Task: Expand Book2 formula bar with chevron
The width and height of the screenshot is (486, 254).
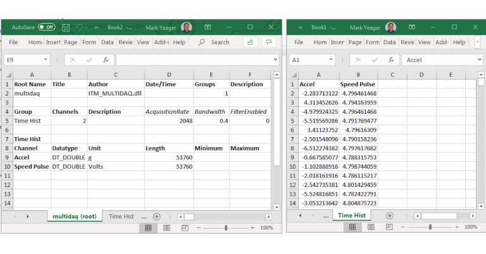Action: 275,60
